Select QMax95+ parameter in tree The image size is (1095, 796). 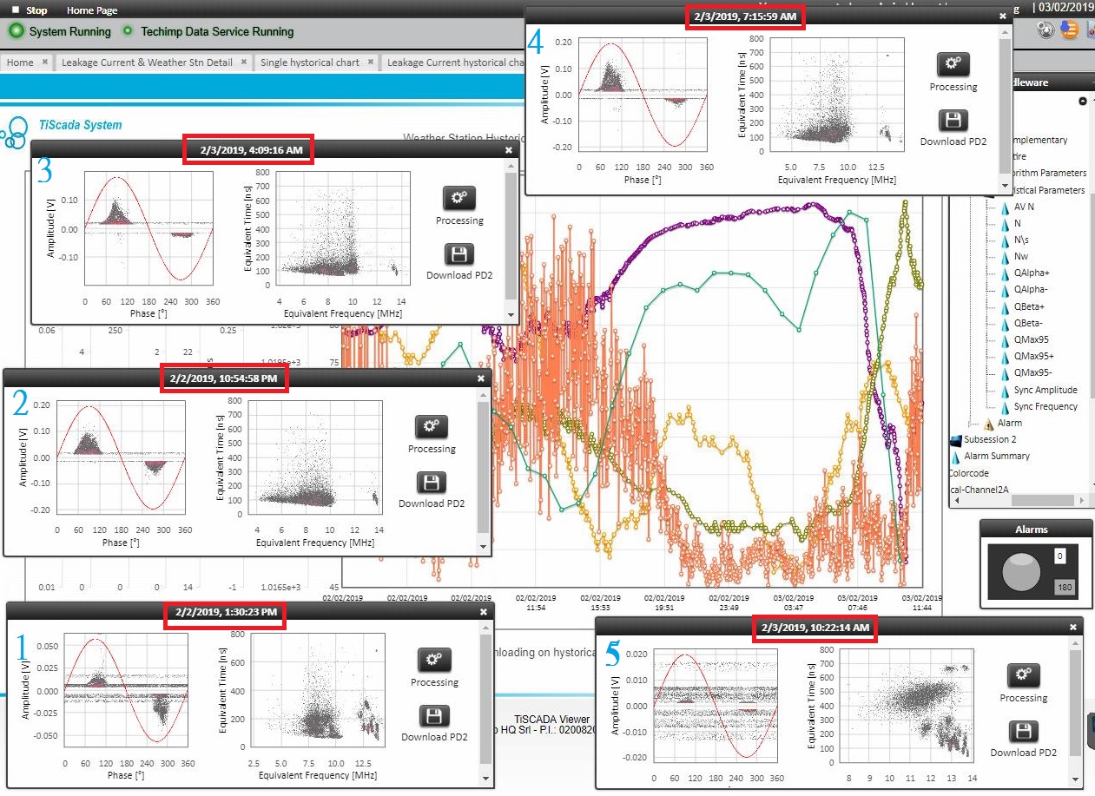click(1032, 356)
